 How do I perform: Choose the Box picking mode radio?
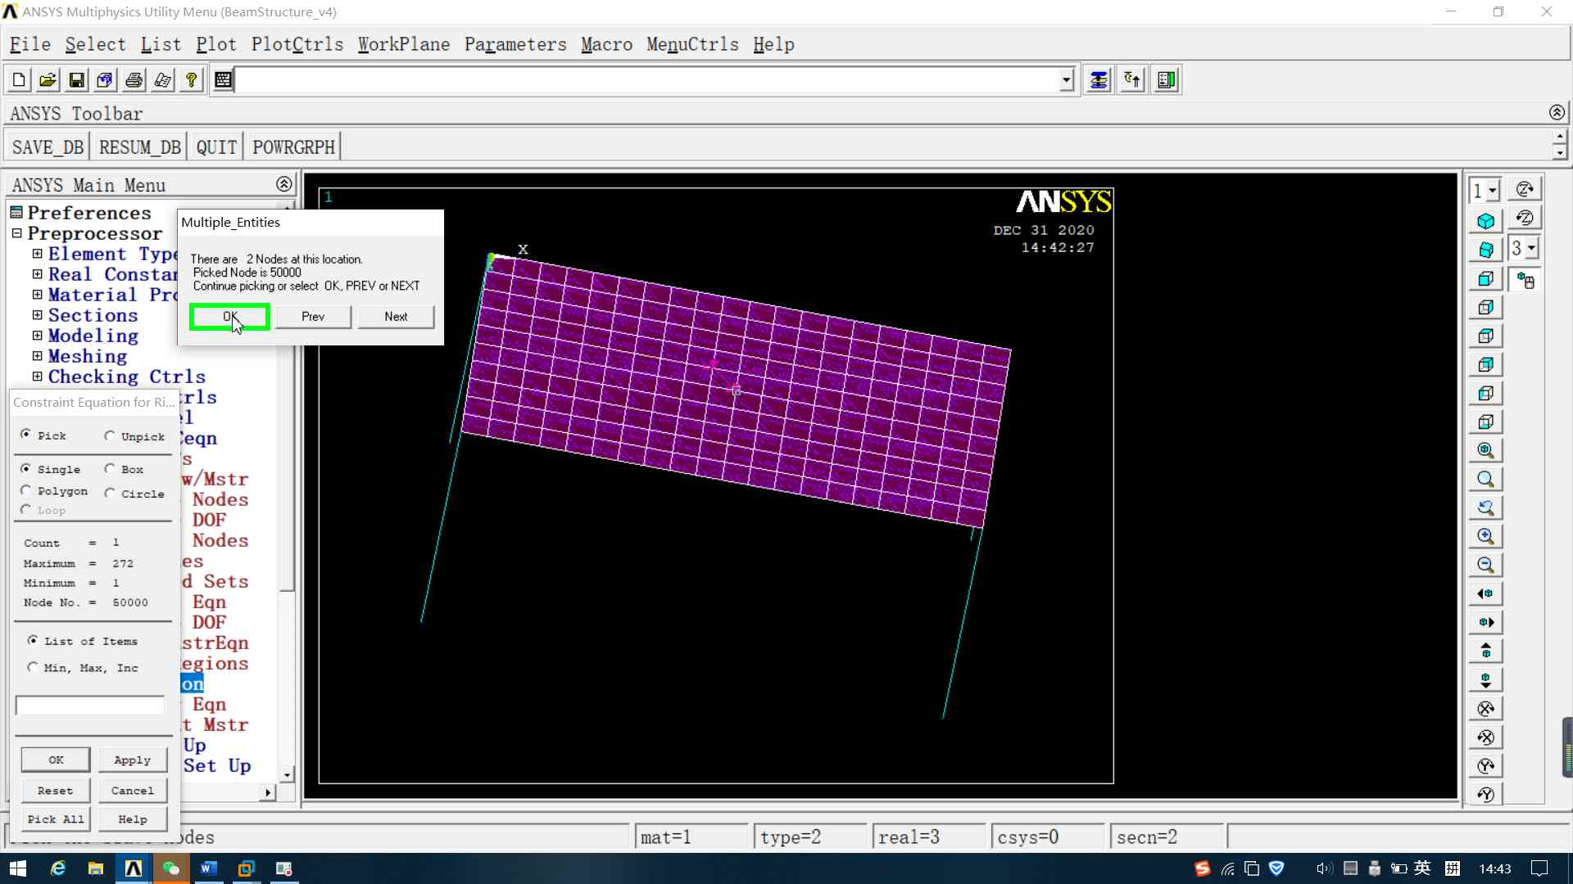point(110,469)
